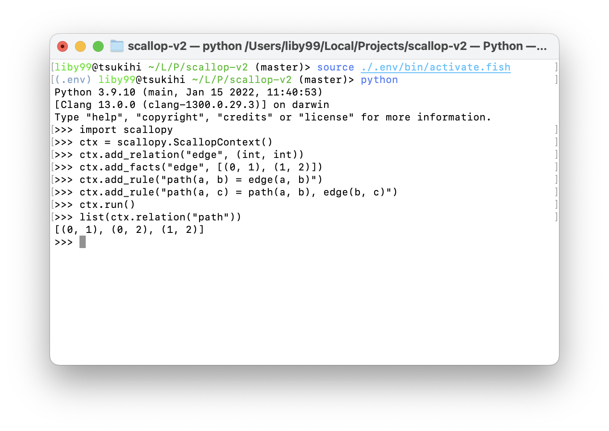Click the ctx.add_facts command line
The image size is (609, 431).
pyautogui.click(x=201, y=167)
